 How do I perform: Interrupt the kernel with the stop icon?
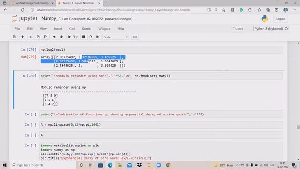(x=84, y=37)
